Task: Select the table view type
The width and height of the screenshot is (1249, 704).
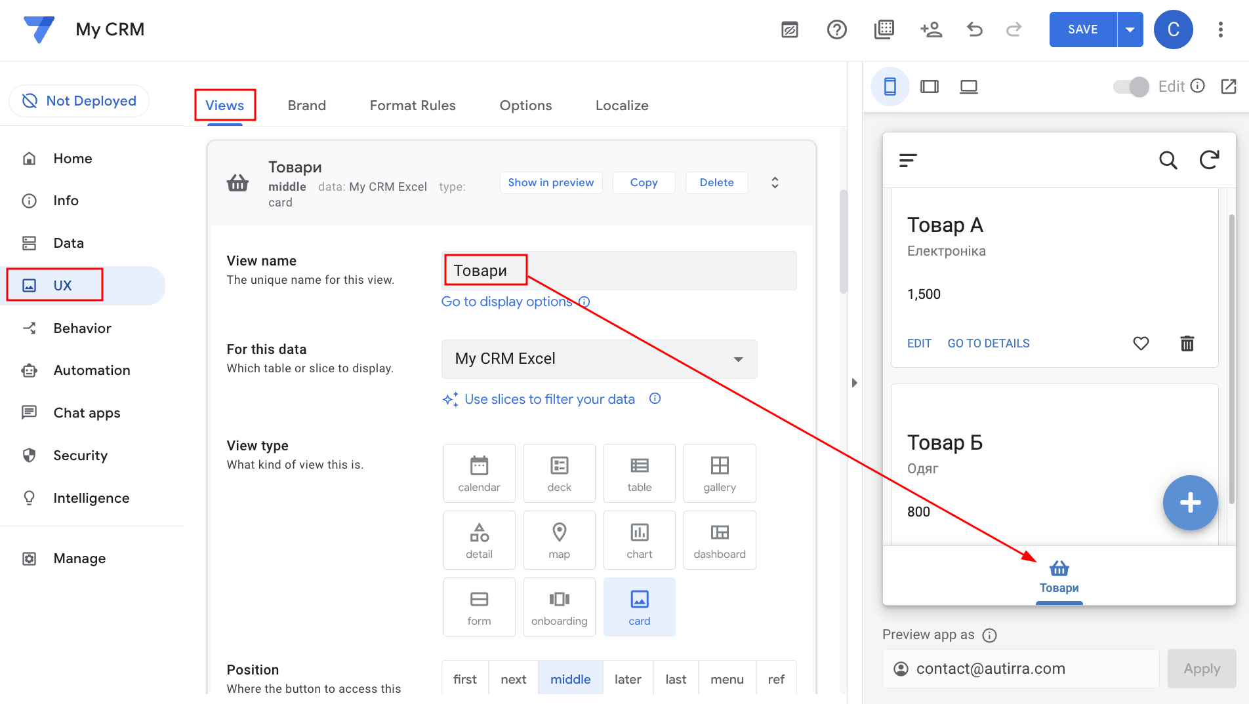Action: click(x=640, y=473)
